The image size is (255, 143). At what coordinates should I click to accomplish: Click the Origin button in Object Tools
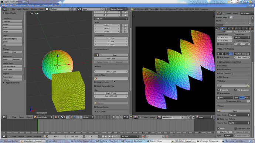coord(12,31)
